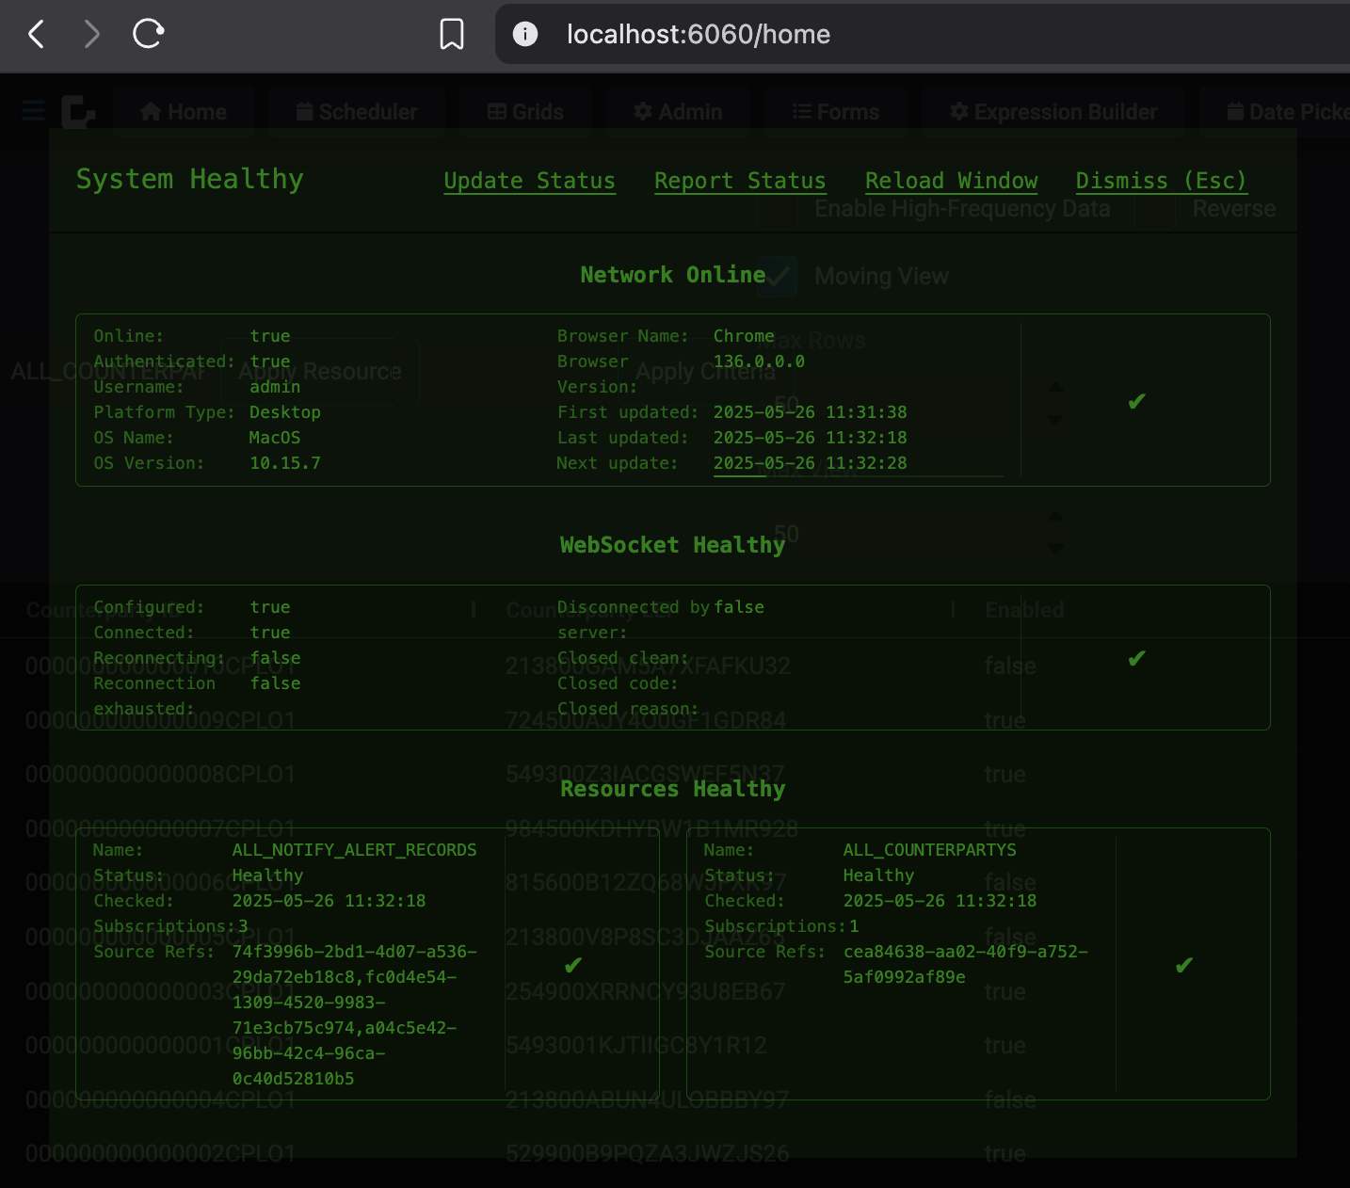This screenshot has width=1350, height=1188.
Task: Click Next update time 11:32:28
Action: [x=811, y=463]
